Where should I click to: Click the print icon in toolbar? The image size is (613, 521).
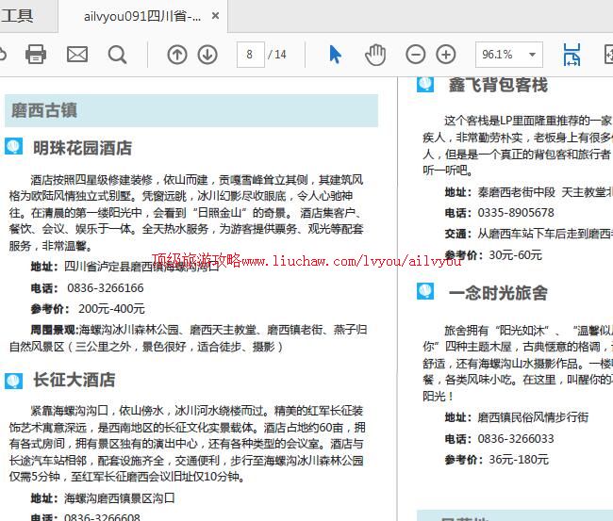click(36, 55)
